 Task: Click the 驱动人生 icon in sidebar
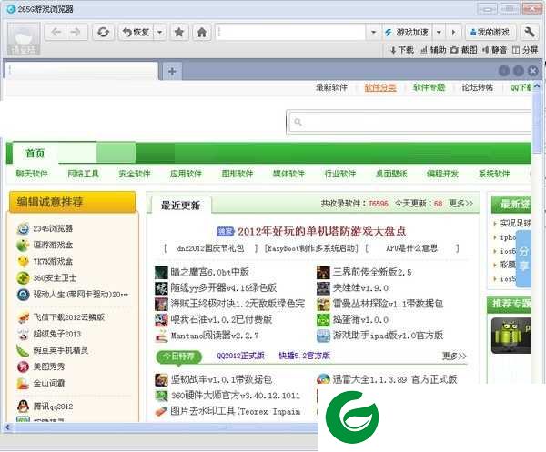[x=23, y=295]
